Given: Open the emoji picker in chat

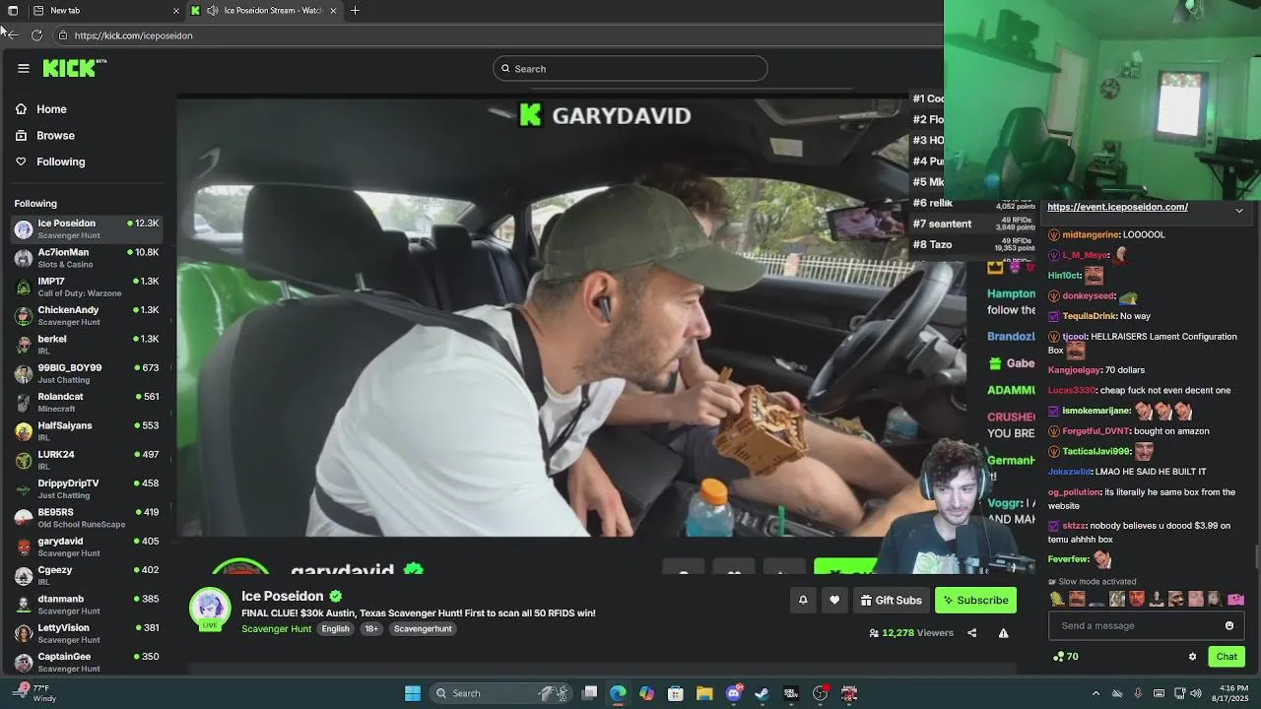Looking at the screenshot, I should pos(1229,625).
